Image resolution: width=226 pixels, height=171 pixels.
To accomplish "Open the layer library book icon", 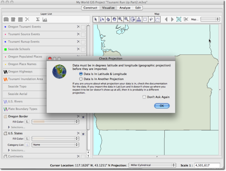I will [6, 19].
